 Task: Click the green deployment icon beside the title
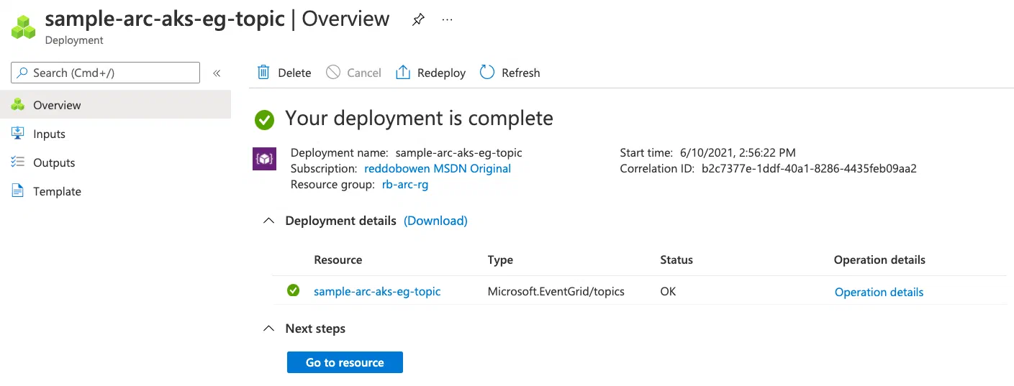click(x=23, y=27)
